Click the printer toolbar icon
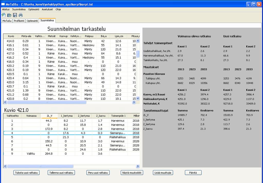Screen dimensions: 263x183 pos(21,15)
